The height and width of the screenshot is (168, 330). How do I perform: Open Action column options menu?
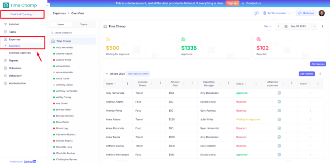[318, 84]
